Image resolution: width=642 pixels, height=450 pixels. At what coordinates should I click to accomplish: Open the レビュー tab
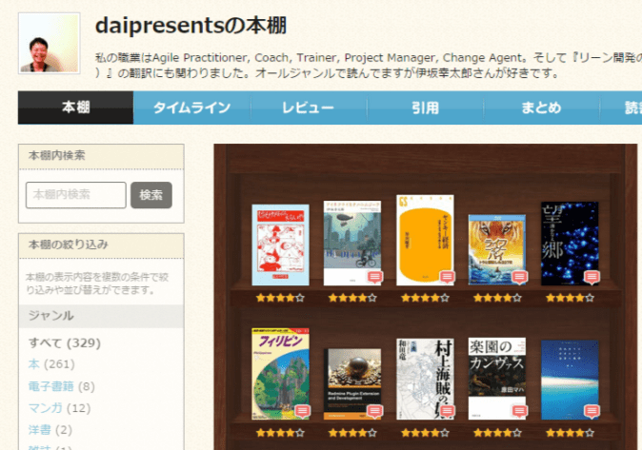point(308,108)
